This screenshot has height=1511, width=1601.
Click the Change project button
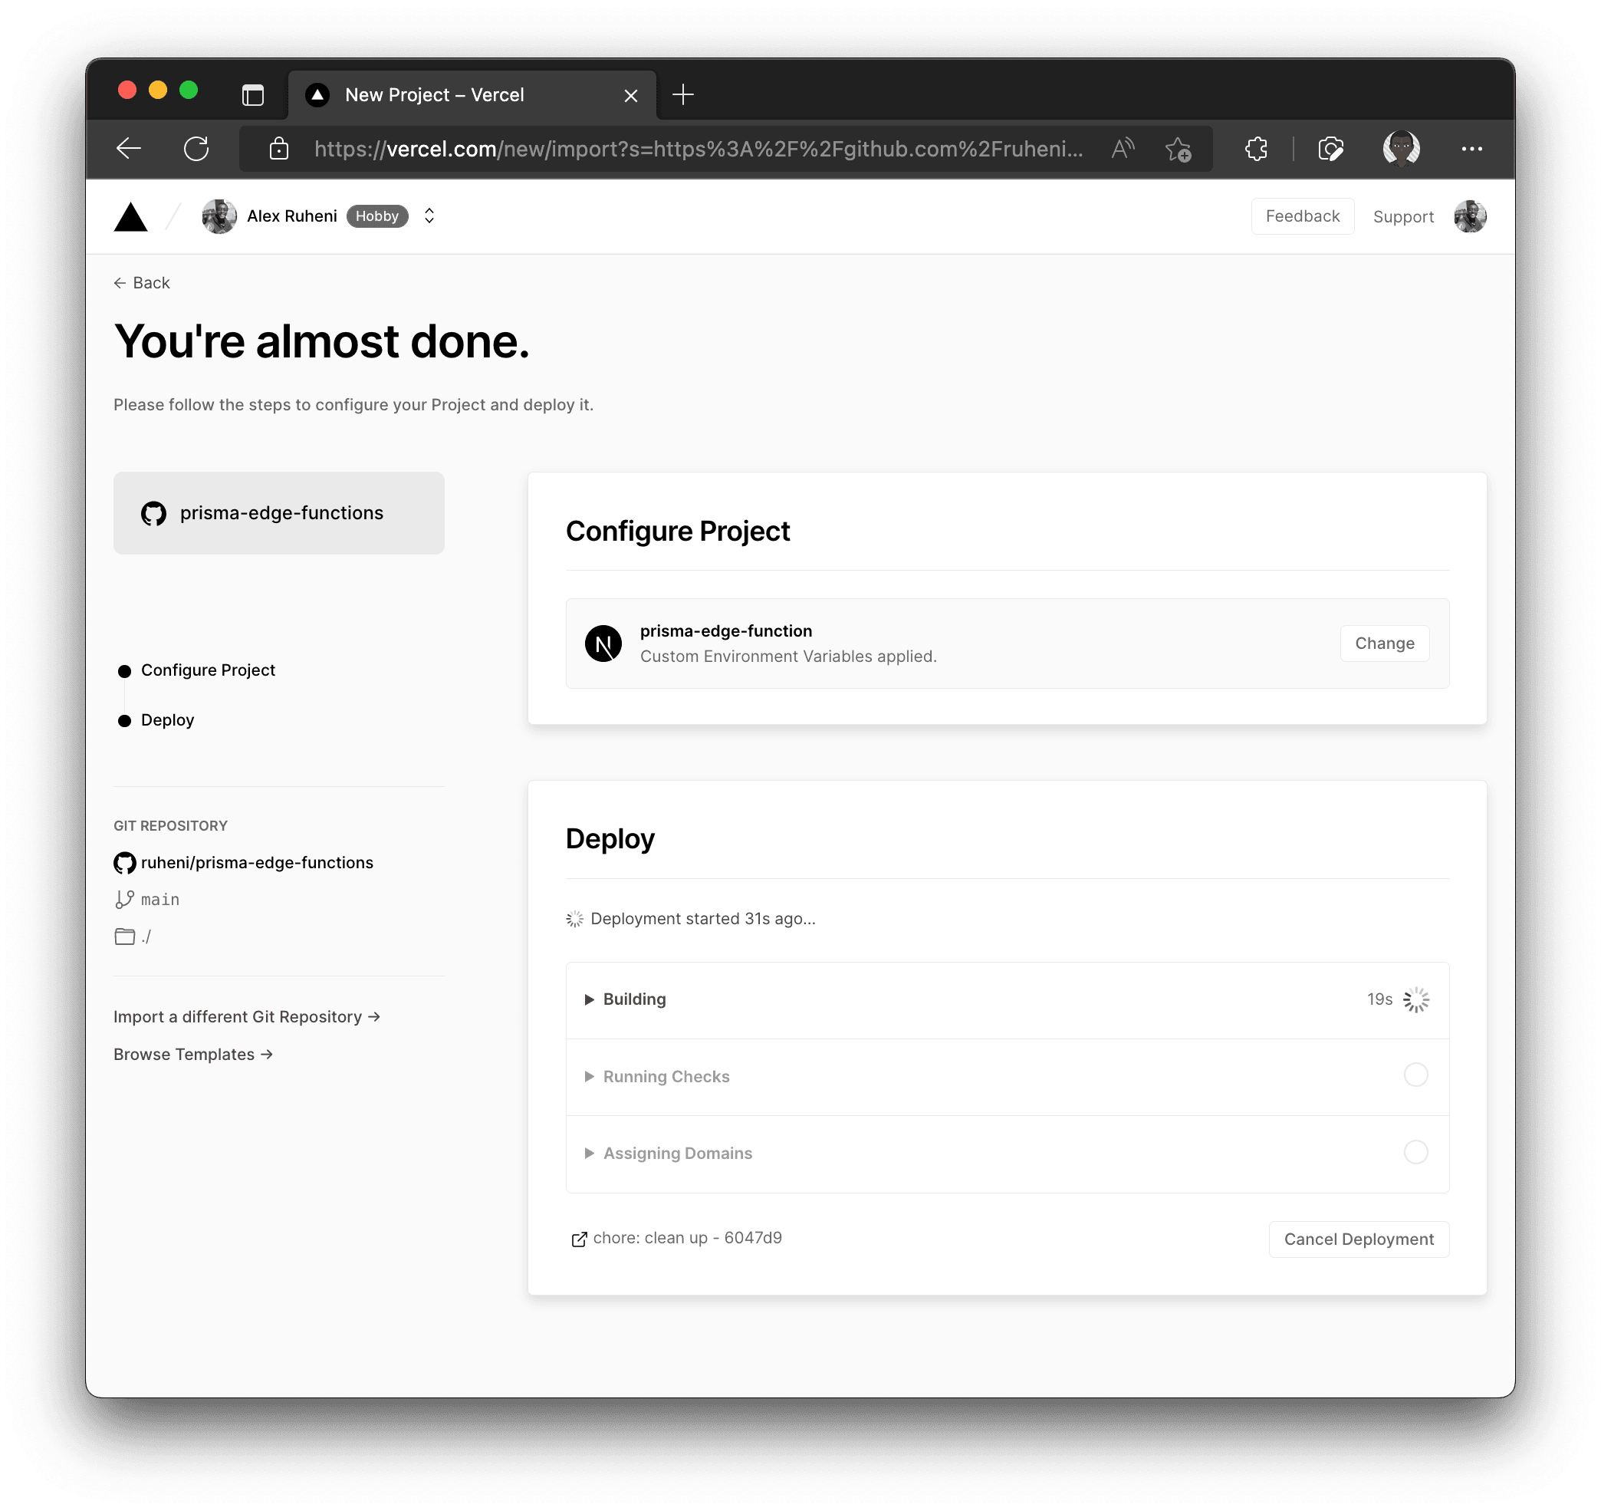[x=1383, y=644]
